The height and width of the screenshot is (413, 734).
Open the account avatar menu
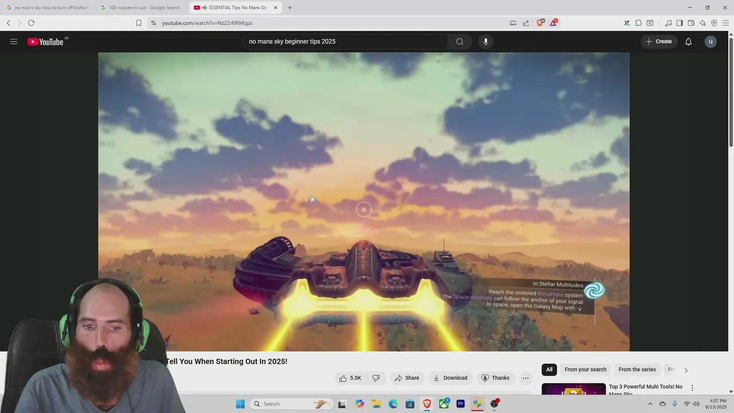pyautogui.click(x=710, y=41)
